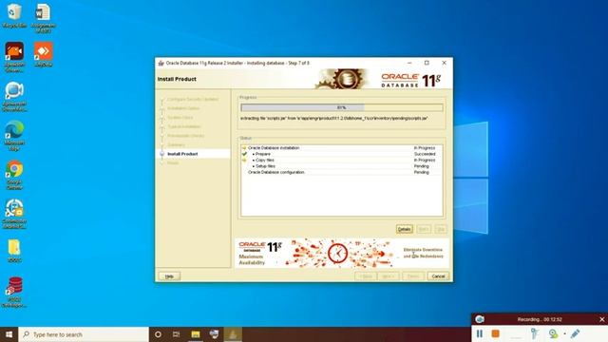
Task: Open the dropdown arrow beside the webcam icon
Action: click(x=564, y=333)
